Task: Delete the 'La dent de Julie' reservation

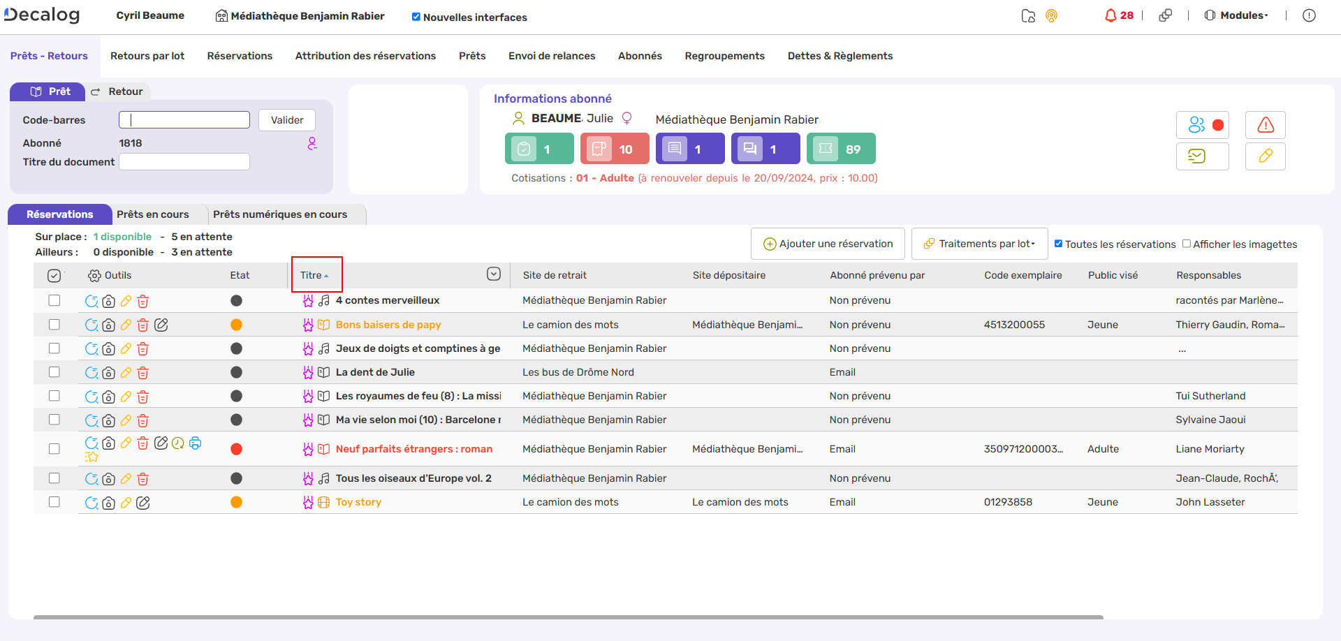Action: [x=143, y=373]
